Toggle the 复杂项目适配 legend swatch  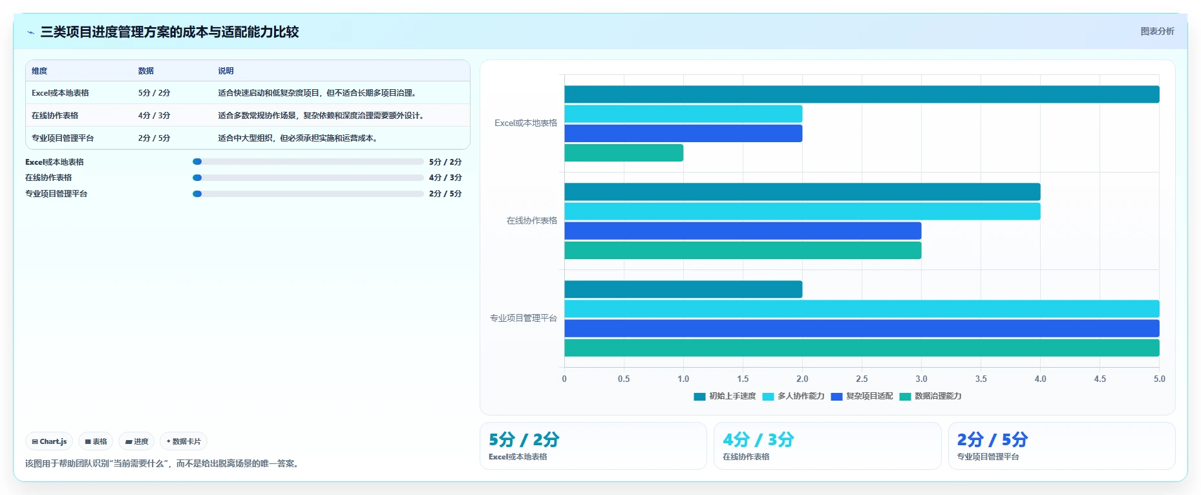coord(836,396)
